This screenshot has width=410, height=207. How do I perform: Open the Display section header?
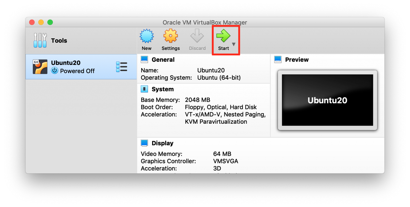[163, 143]
